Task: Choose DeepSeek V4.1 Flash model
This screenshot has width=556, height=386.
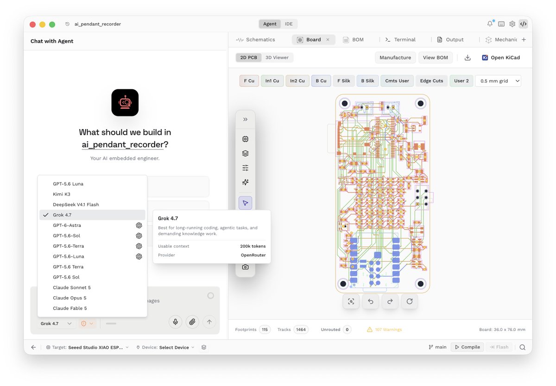Action: pyautogui.click(x=92, y=205)
